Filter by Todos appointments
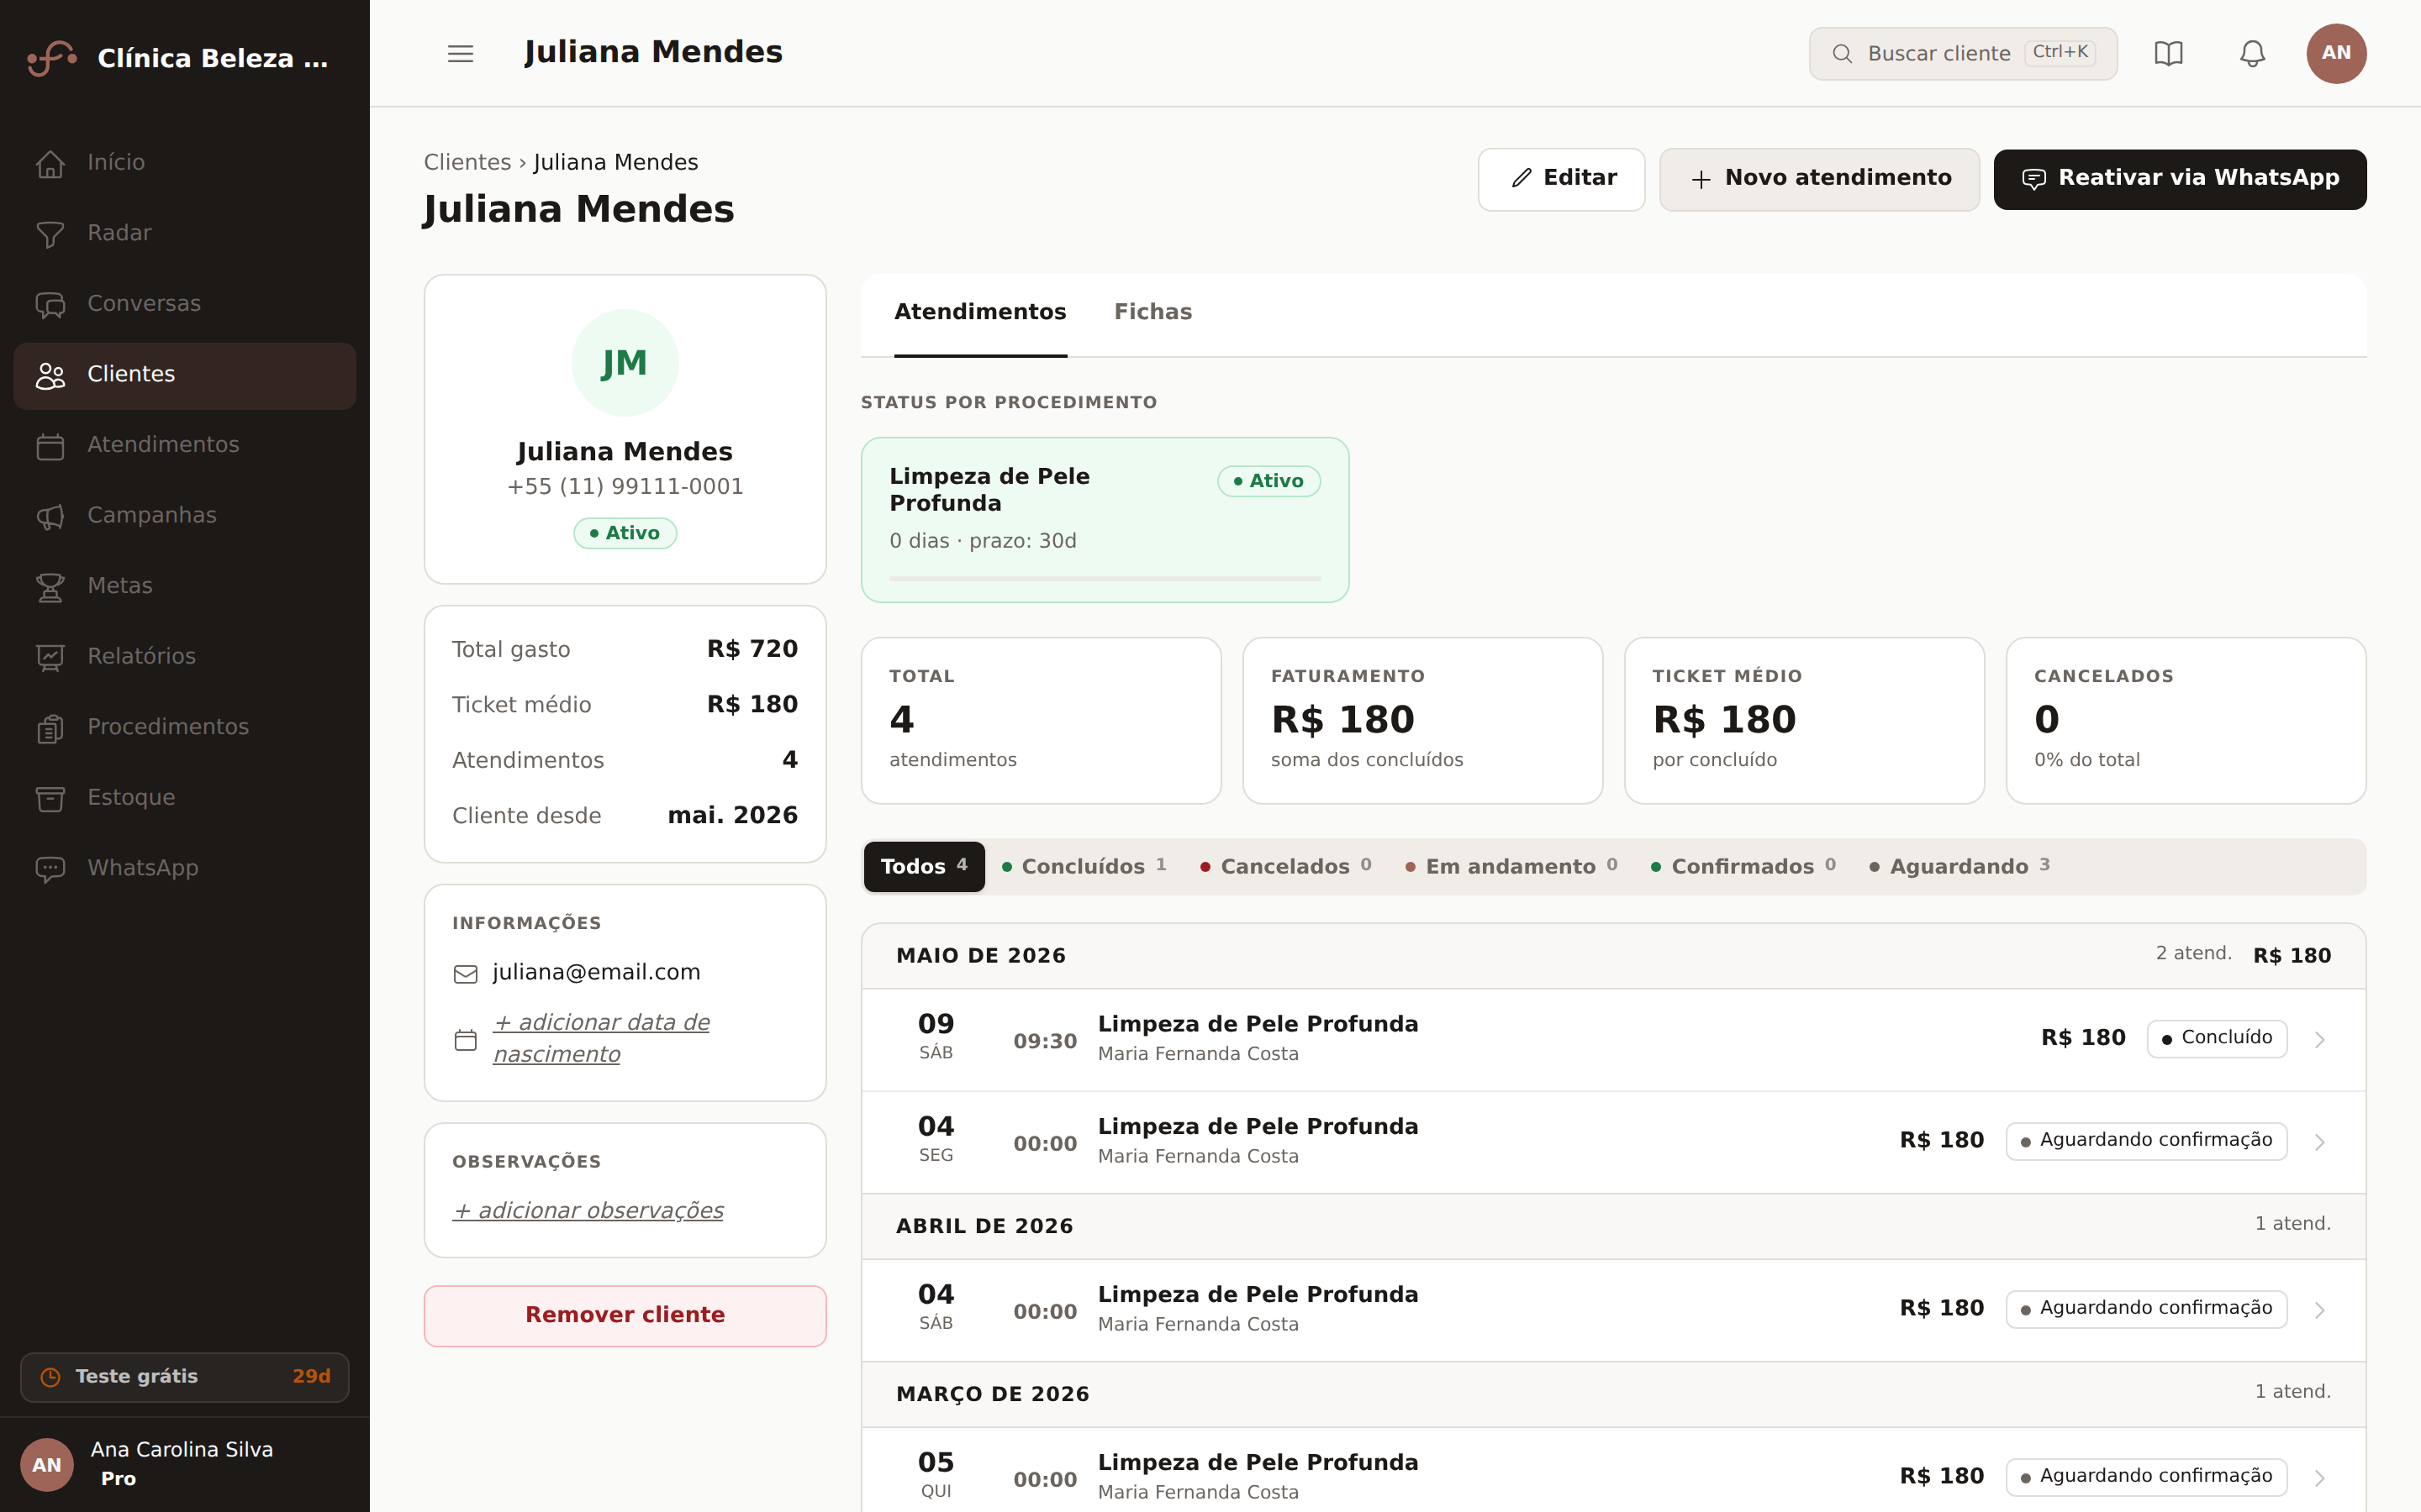The image size is (2421, 1512). click(923, 866)
